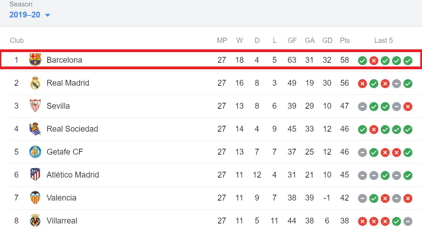Click the Sevilla club crest

coord(35,106)
